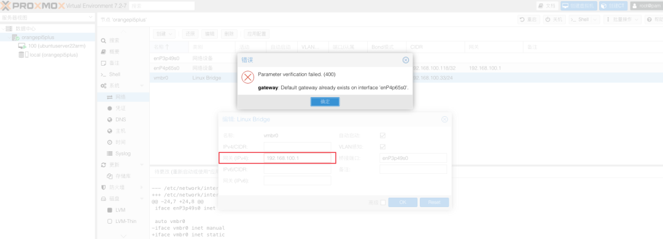The height and width of the screenshot is (239, 663).
Task: Sort by the CIDR column header
Action: point(435,47)
